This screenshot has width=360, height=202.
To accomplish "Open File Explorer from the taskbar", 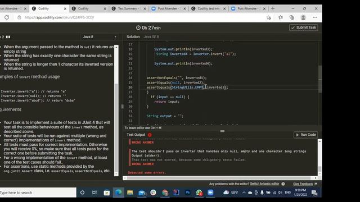I will tap(130, 192).
